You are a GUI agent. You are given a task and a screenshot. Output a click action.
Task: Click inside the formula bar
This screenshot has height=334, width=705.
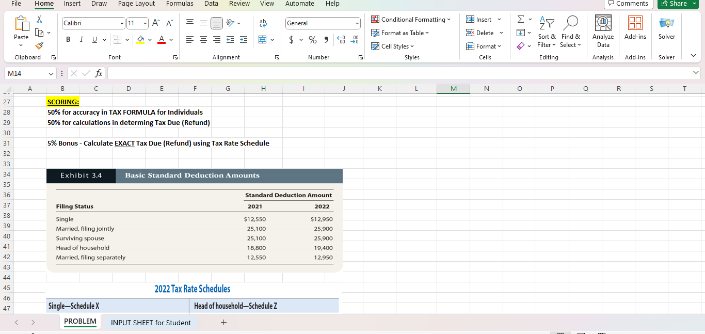click(x=361, y=73)
